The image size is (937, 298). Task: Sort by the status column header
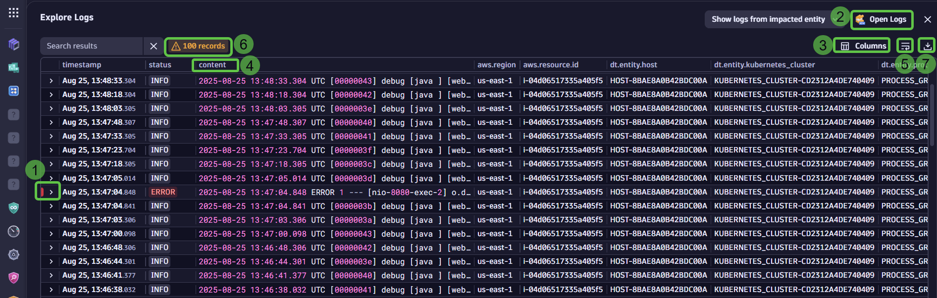coord(160,65)
